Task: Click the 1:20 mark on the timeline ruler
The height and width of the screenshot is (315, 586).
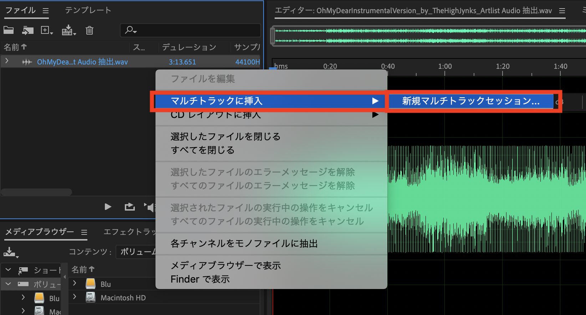Action: 503,66
